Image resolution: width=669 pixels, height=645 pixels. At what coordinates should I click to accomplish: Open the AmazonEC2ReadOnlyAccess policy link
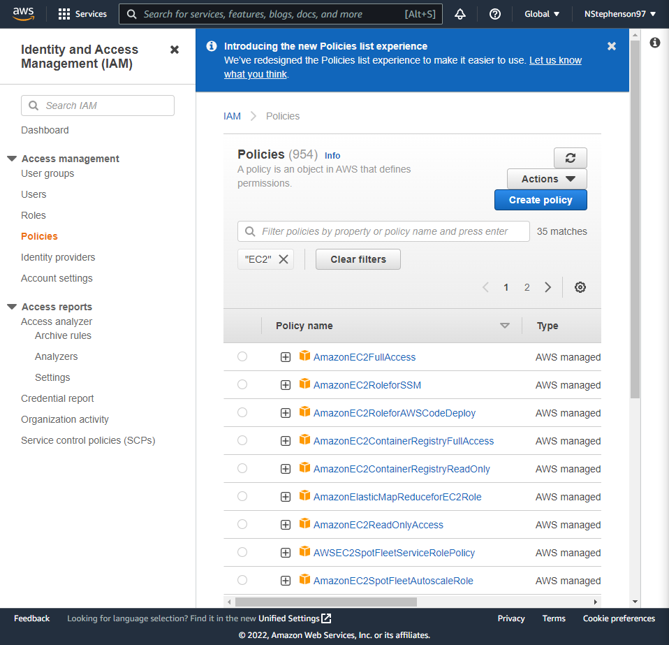tap(378, 525)
